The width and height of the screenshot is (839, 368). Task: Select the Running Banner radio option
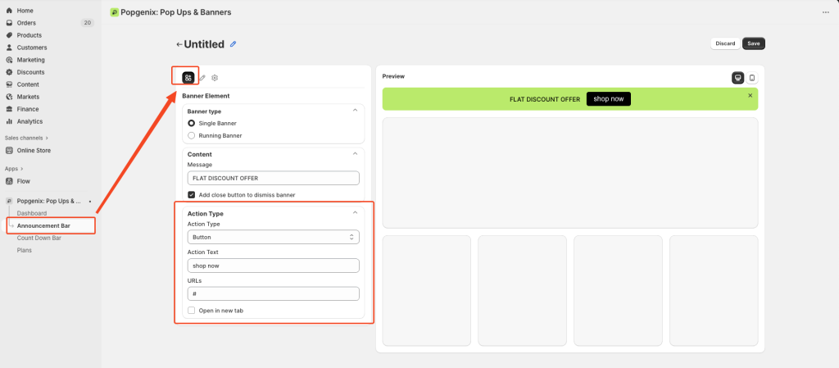click(191, 136)
